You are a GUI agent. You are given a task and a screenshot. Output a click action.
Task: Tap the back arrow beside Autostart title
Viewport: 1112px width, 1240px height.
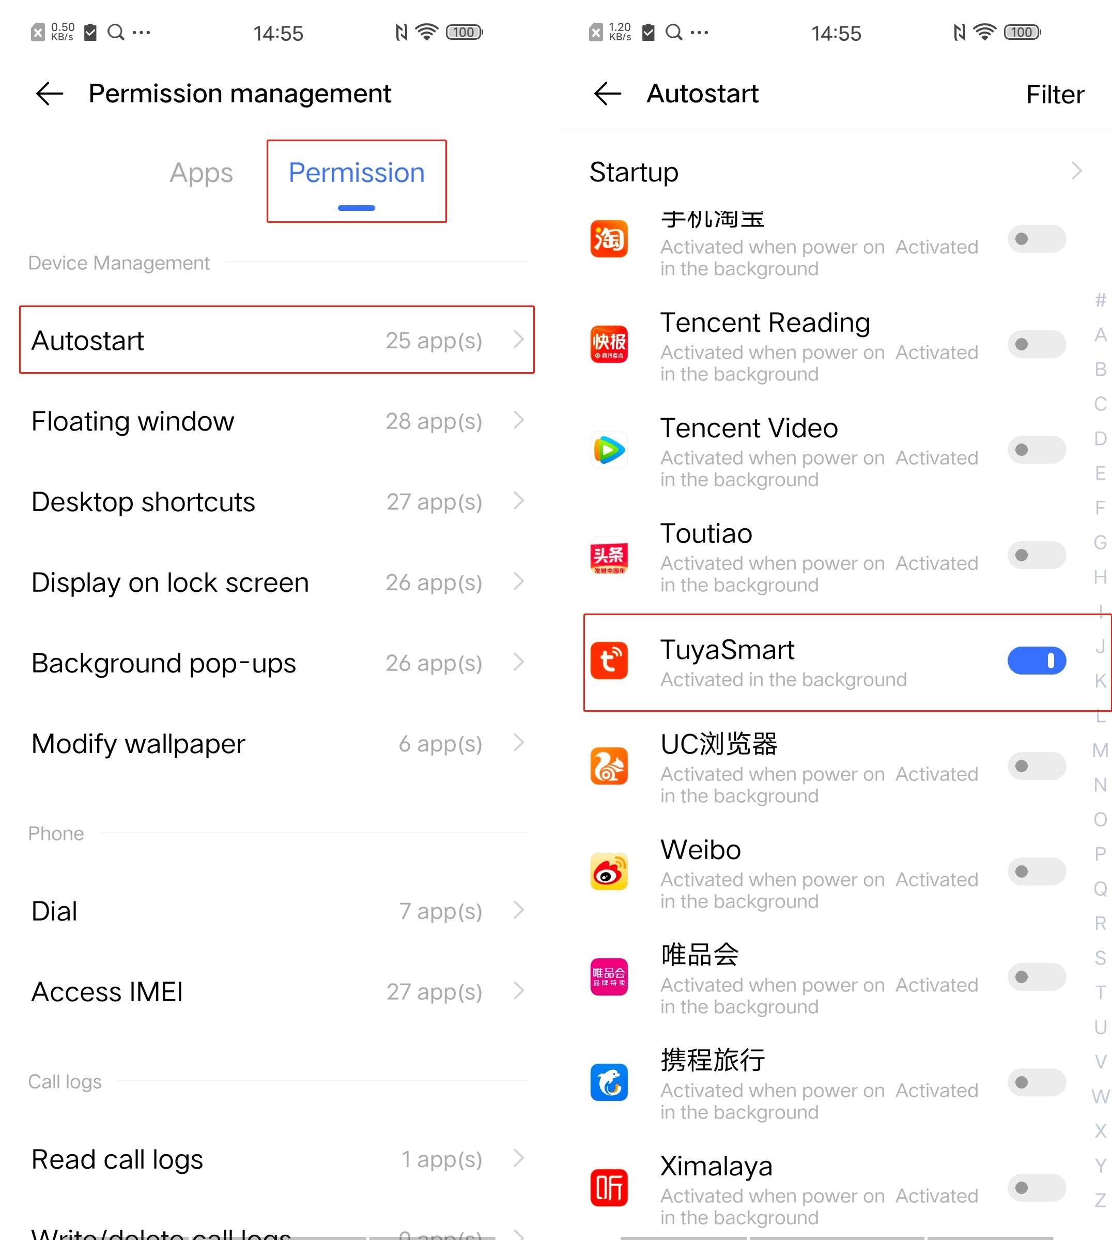pyautogui.click(x=607, y=94)
